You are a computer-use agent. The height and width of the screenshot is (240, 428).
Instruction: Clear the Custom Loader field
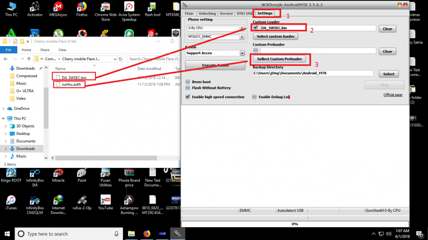pyautogui.click(x=387, y=29)
